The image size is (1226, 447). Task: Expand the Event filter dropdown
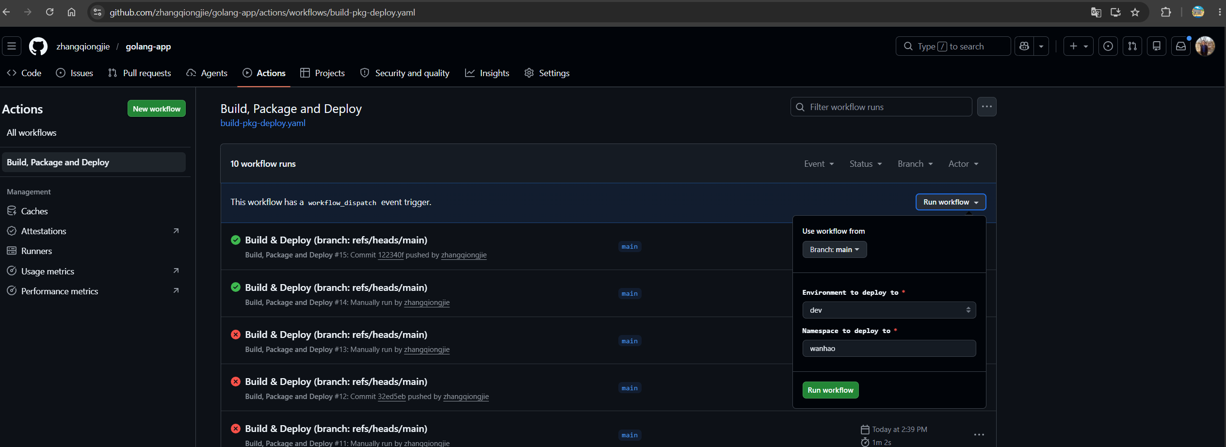click(x=819, y=164)
